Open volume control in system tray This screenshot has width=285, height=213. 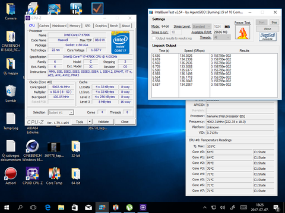click(x=223, y=208)
